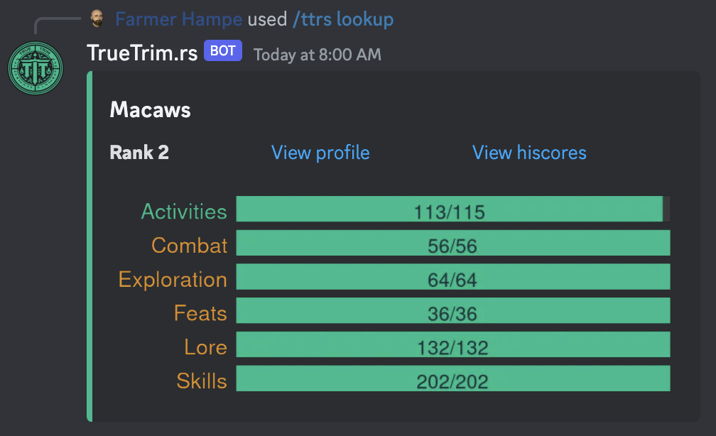The height and width of the screenshot is (436, 716).
Task: Click the Lore category label
Action: pyautogui.click(x=205, y=347)
